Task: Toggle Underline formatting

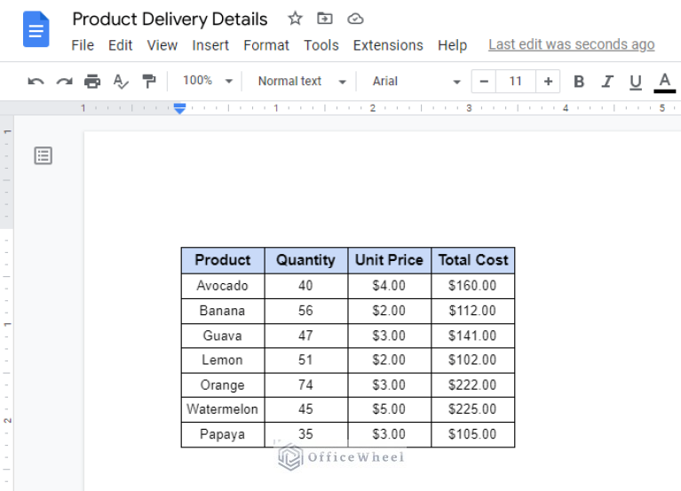Action: pyautogui.click(x=636, y=82)
